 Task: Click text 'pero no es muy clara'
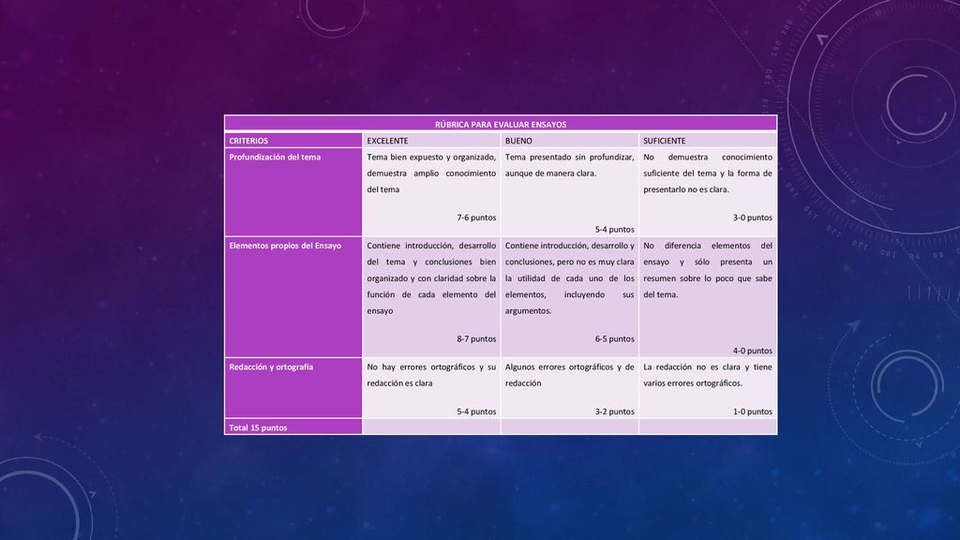(x=595, y=262)
